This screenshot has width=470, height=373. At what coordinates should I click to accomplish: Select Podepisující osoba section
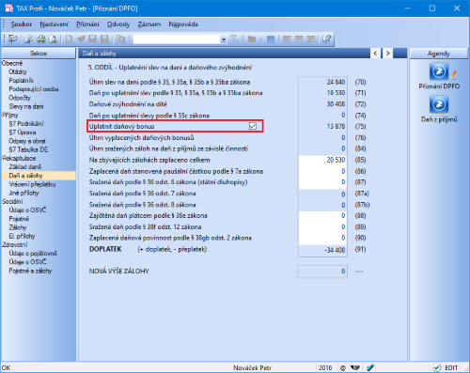coord(34,89)
